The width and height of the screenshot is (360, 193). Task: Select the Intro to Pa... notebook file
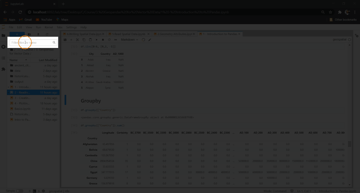click(33, 120)
